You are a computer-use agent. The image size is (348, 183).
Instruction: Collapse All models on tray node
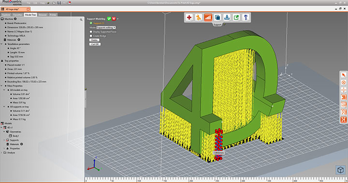(x=4, y=90)
